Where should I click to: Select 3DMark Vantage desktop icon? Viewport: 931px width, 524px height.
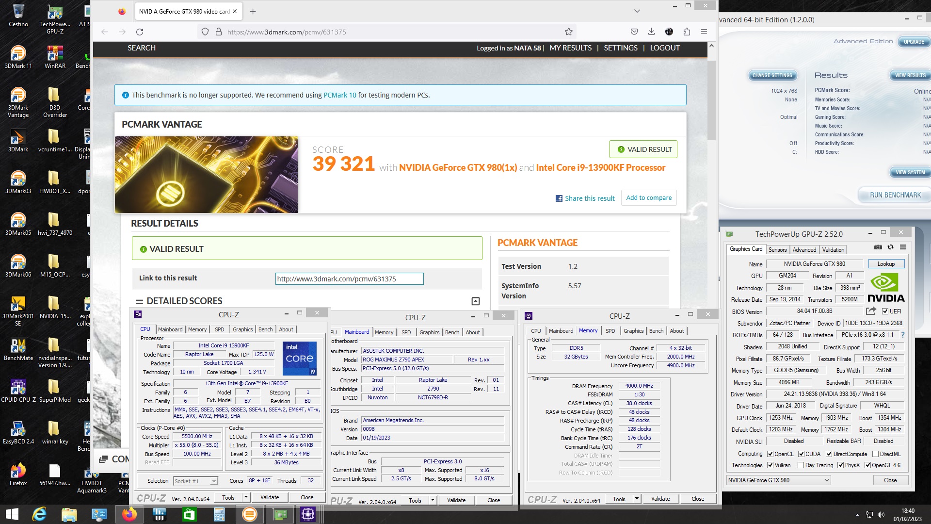click(18, 102)
